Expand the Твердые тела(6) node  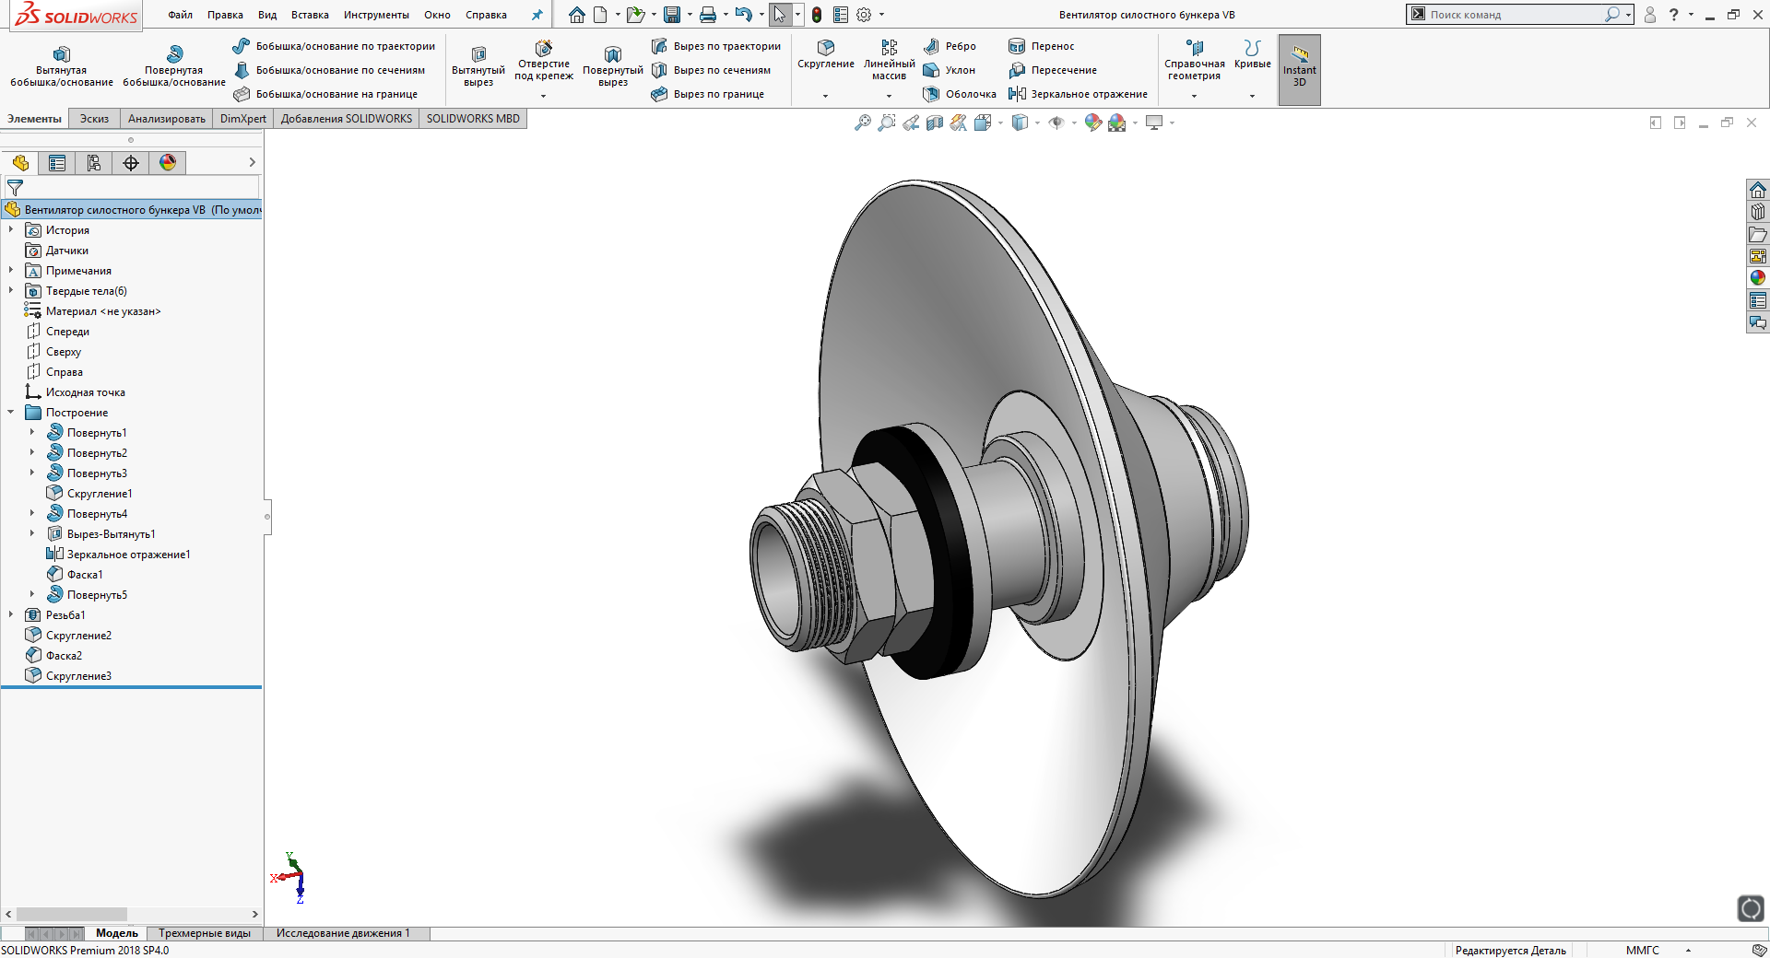click(11, 291)
